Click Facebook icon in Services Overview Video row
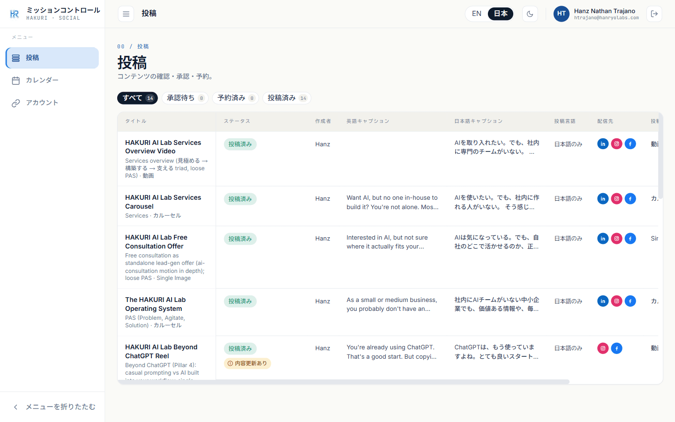Screen dimensions: 675x422 630,144
